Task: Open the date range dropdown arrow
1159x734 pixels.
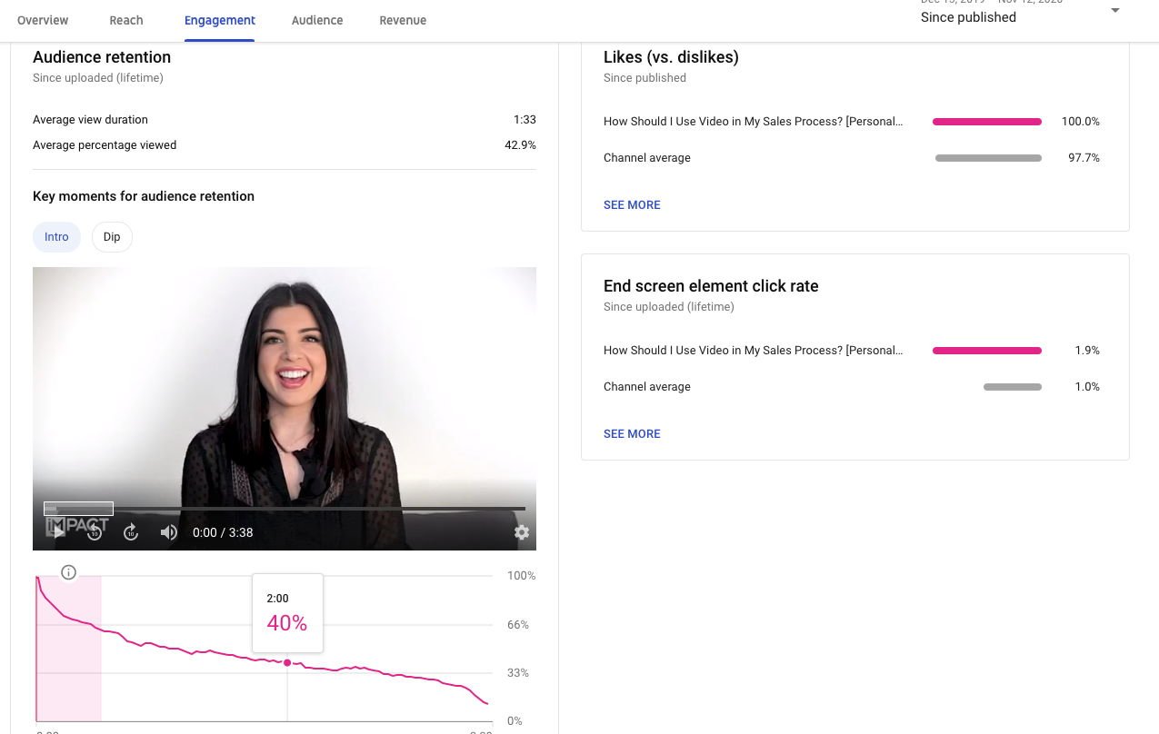Action: [1115, 11]
